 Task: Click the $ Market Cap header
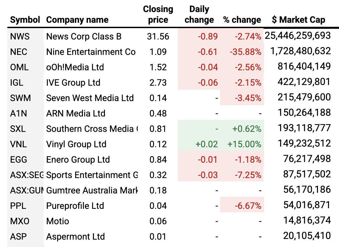(x=298, y=20)
